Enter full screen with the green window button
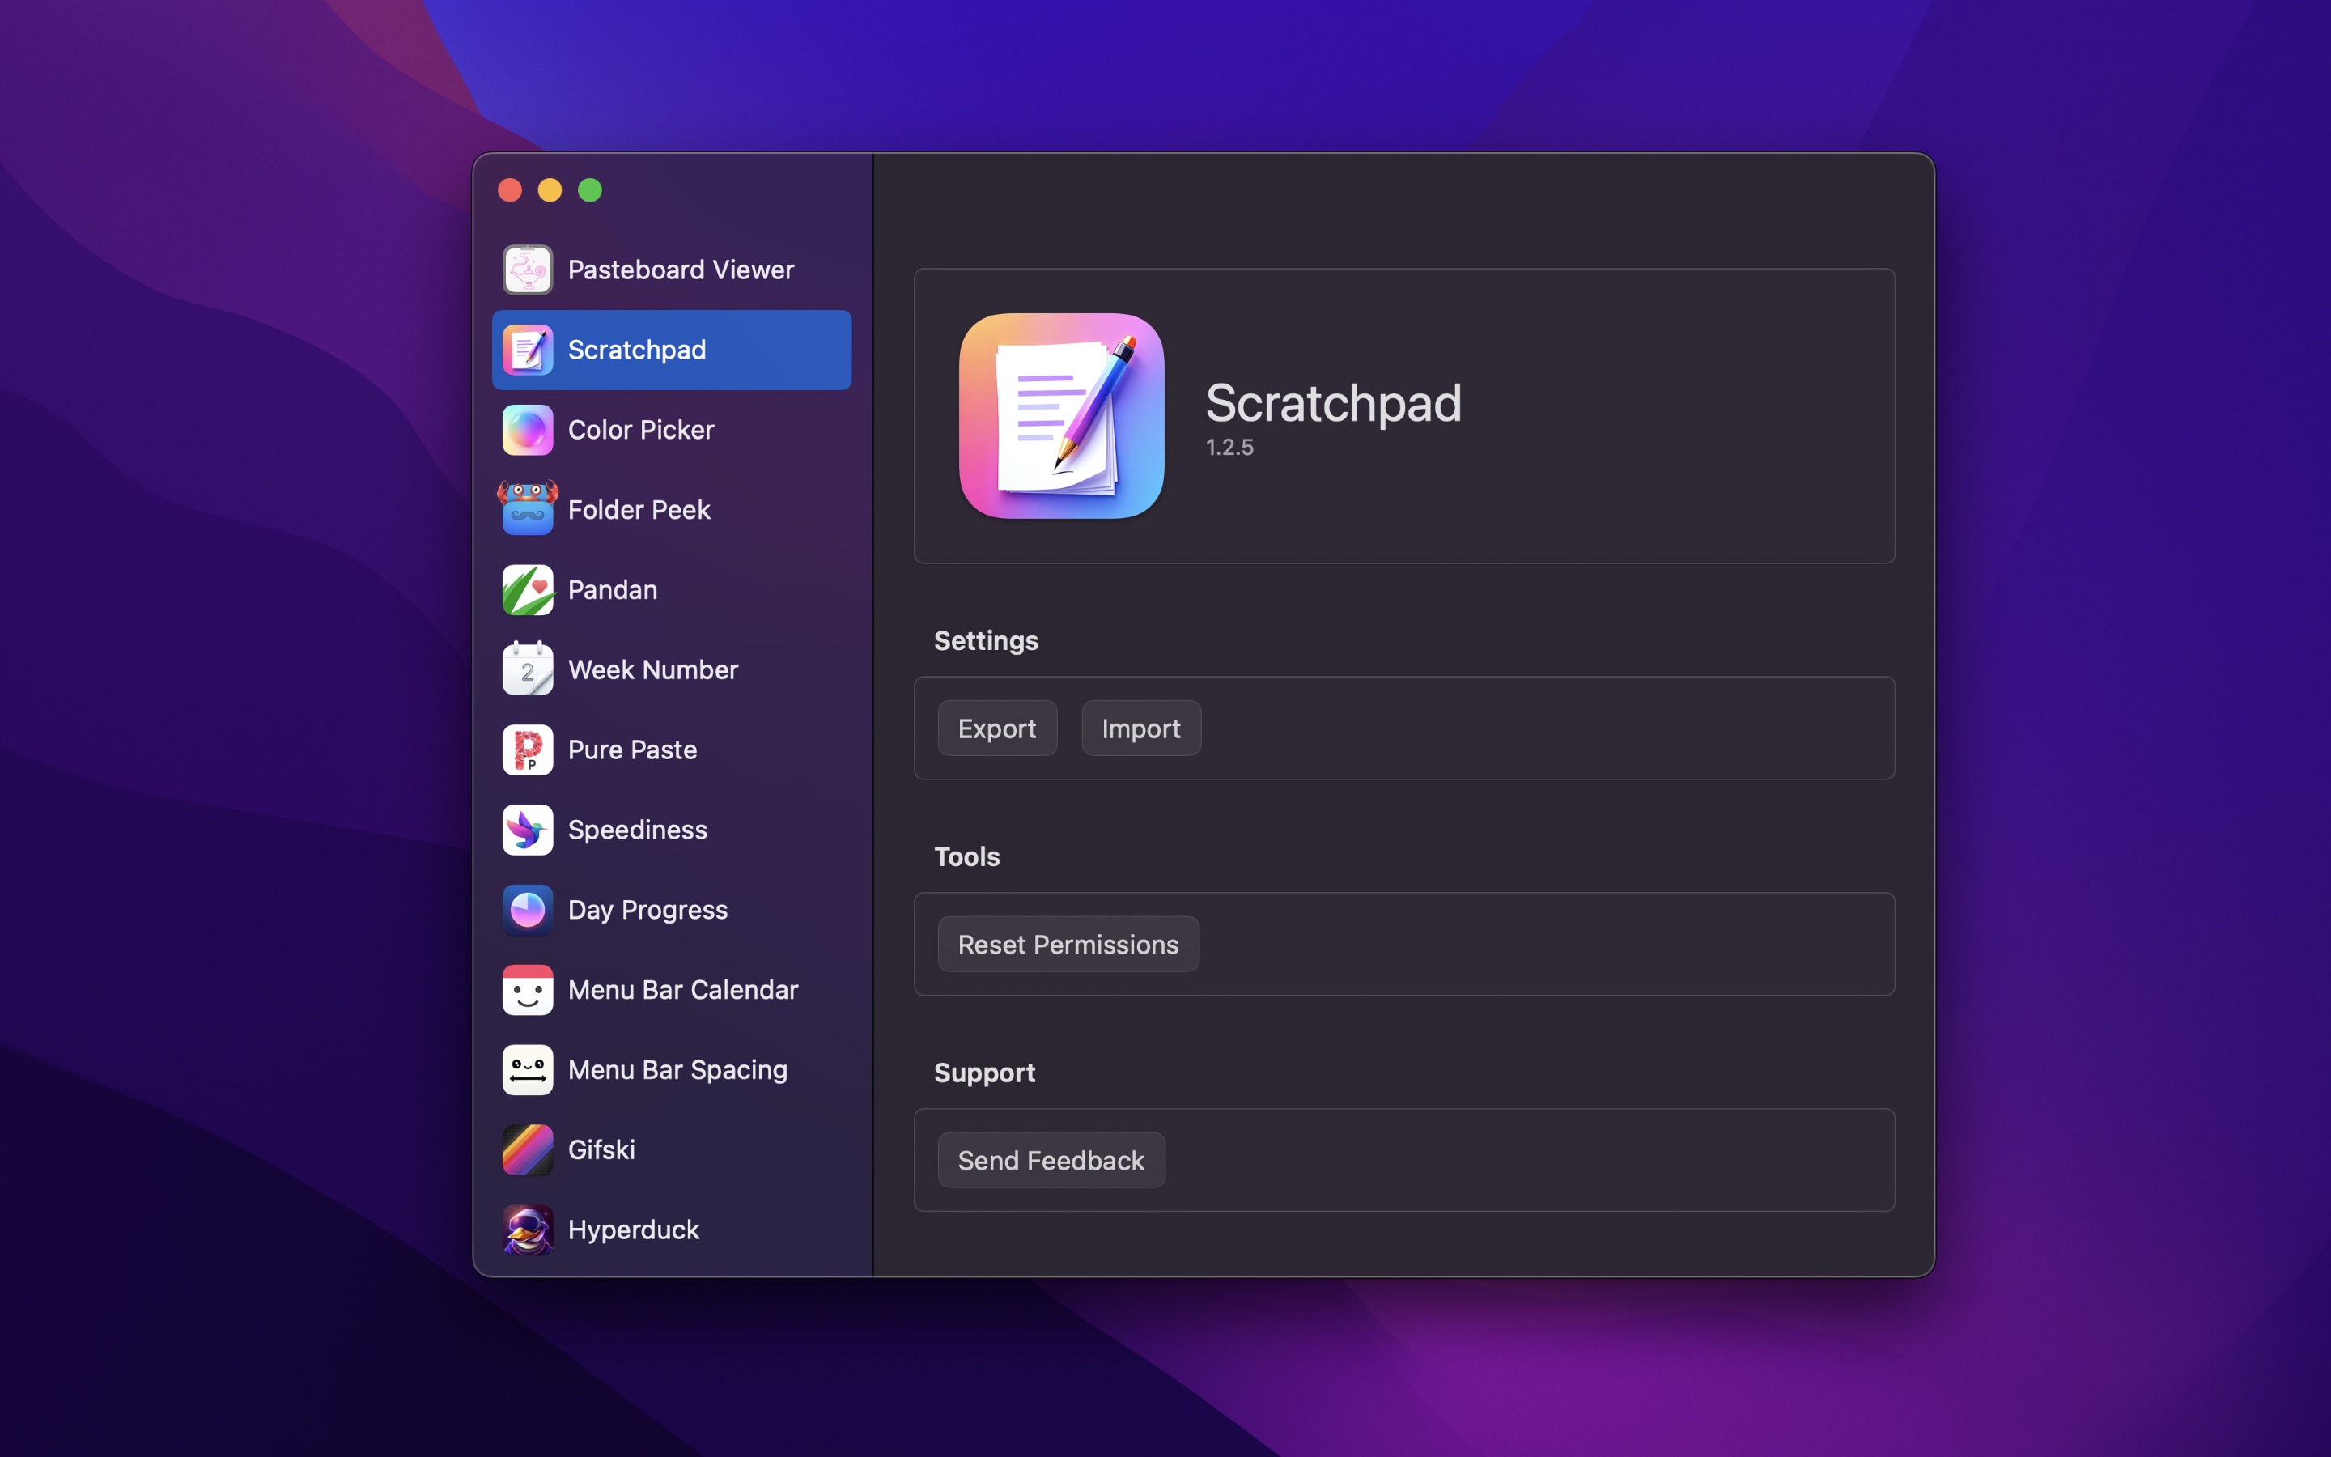2331x1457 pixels. click(589, 190)
